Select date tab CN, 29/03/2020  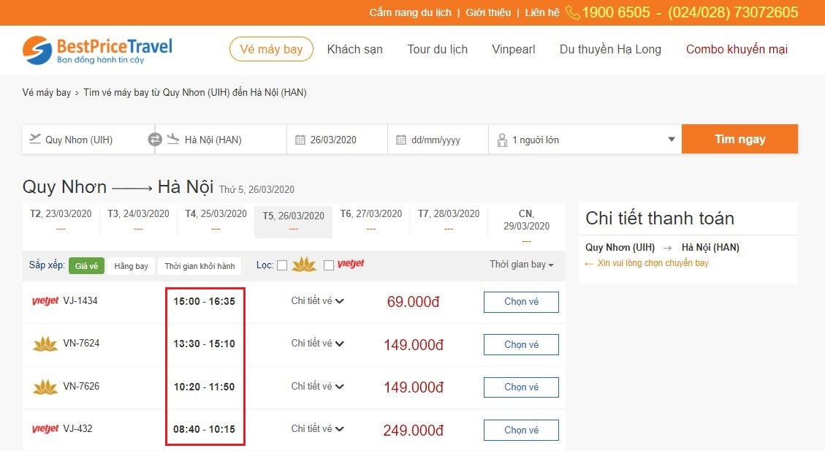click(526, 227)
